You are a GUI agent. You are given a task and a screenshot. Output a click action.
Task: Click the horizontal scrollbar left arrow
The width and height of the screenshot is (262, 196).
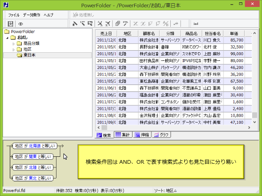(99, 128)
